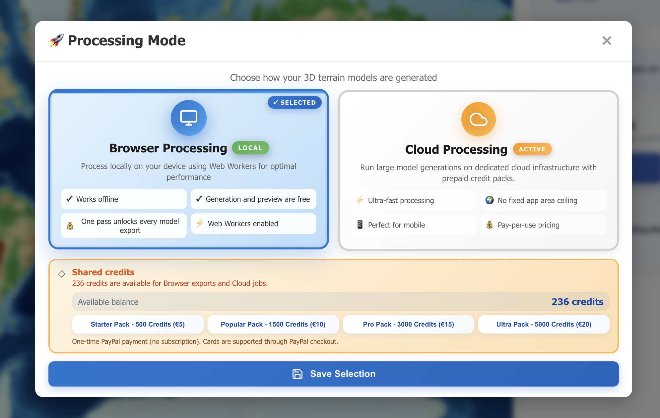Select the Browser Processing card title
Screen dimensions: 660x418
(168, 148)
